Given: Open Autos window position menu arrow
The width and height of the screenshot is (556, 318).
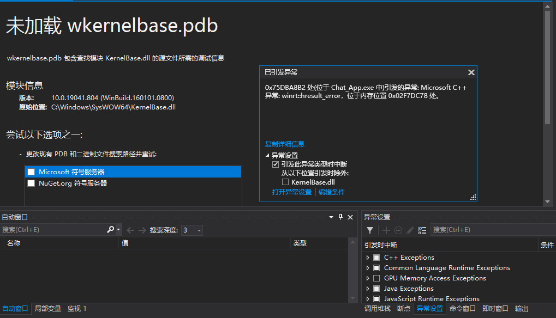Looking at the screenshot, I should coord(331,217).
